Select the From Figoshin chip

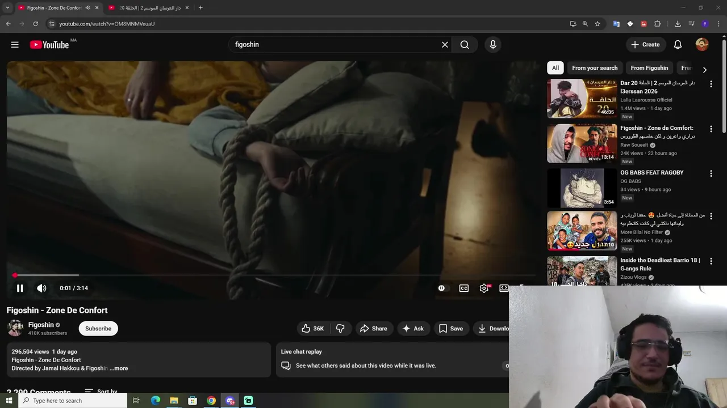(649, 68)
